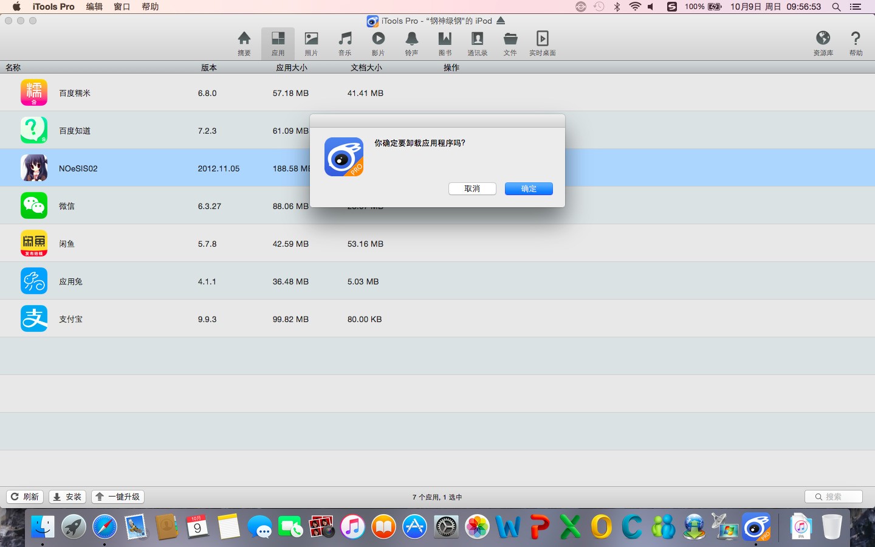Click the 帮助 help question mark icon
Viewport: 875px width, 547px height.
(x=856, y=44)
